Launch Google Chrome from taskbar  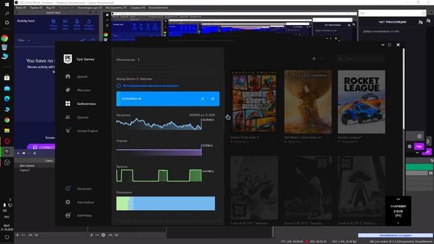pyautogui.click(x=5, y=38)
